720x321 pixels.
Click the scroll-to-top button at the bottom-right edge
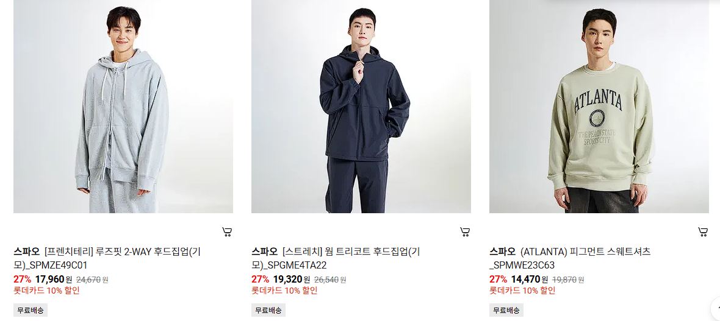[716, 308]
